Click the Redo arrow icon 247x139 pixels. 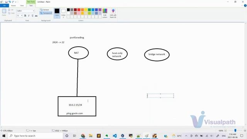[x=13, y=2]
